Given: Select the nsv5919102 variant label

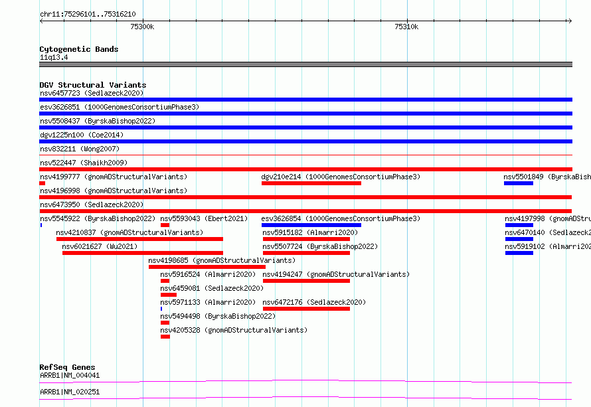Looking at the screenshot, I should (x=548, y=246).
